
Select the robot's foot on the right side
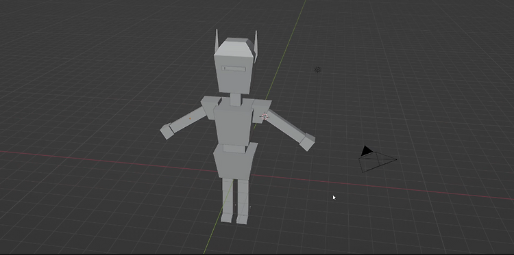tap(242, 219)
